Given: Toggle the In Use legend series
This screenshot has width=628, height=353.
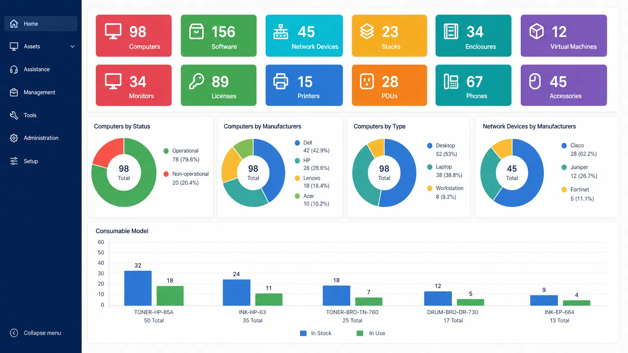Looking at the screenshot, I should coord(371,333).
